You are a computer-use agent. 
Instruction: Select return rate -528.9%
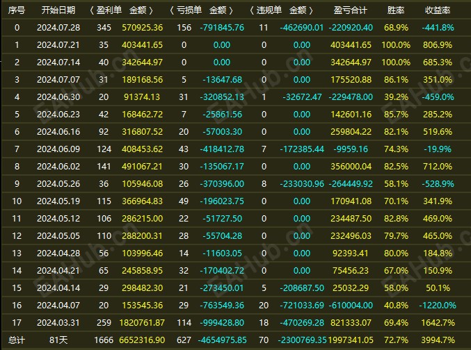(438, 184)
